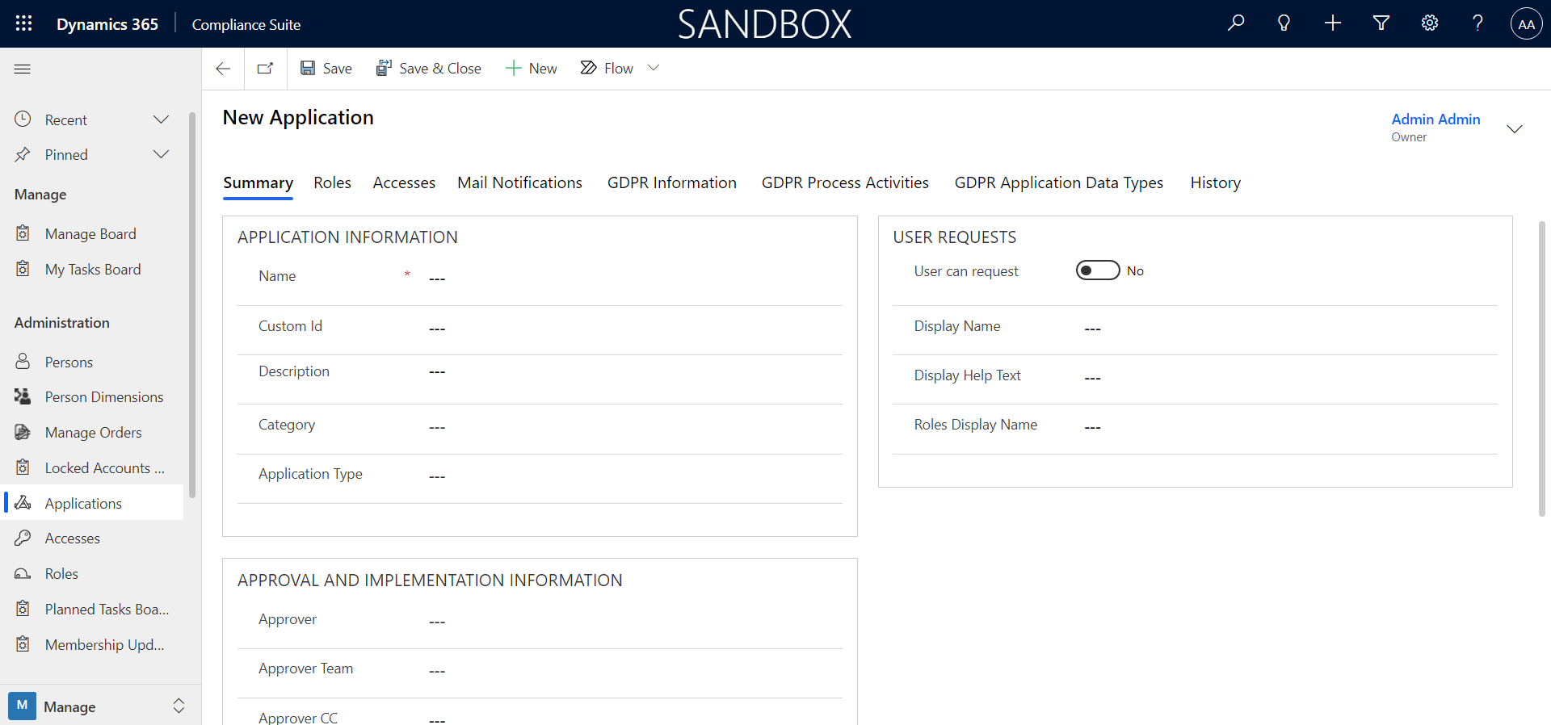Open record in new window icon
The image size is (1551, 725).
coord(265,69)
